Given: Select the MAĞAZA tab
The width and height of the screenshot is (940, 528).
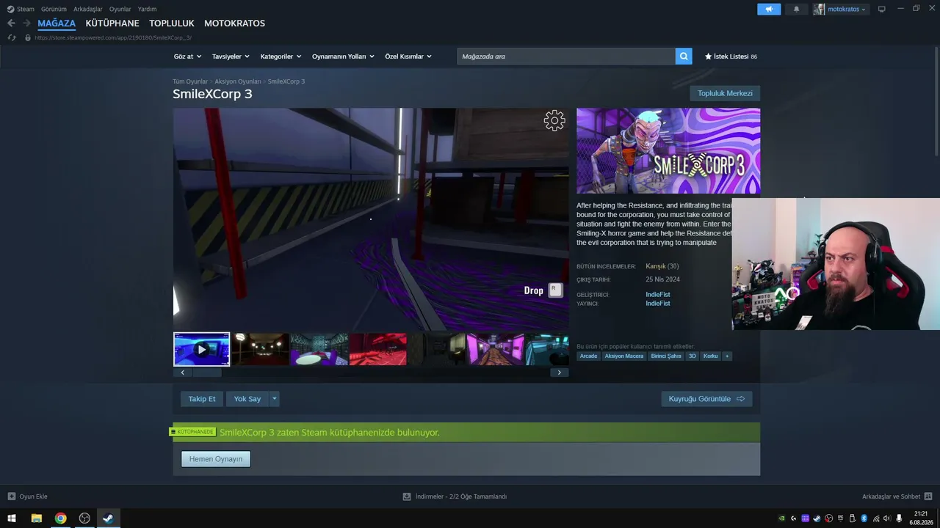Looking at the screenshot, I should (x=57, y=23).
